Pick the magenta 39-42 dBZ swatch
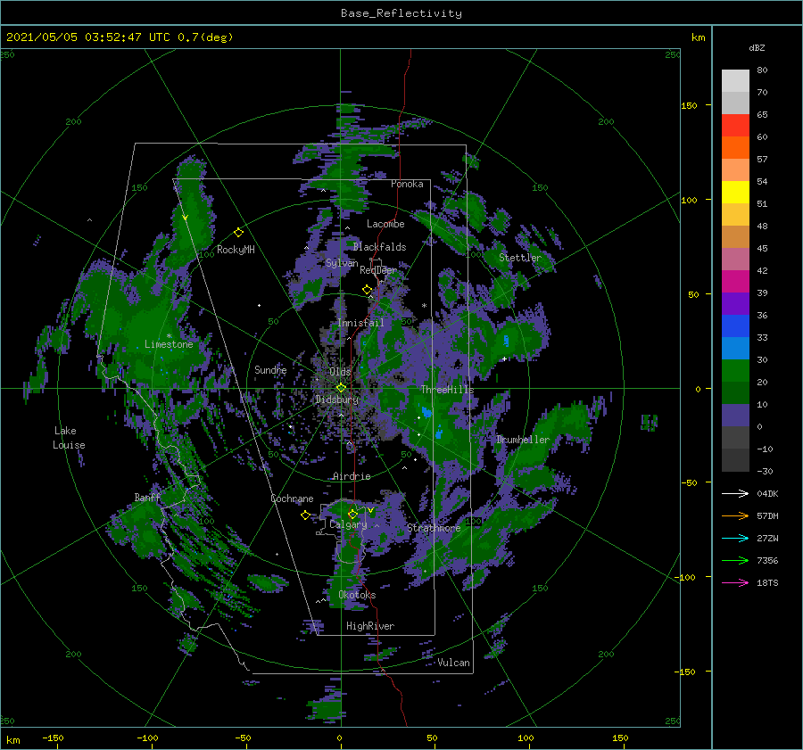803x750 pixels. coord(735,281)
